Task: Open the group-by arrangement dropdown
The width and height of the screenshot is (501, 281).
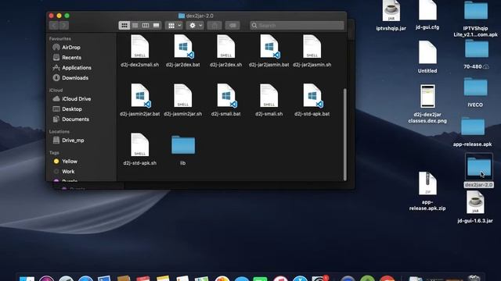Action: pyautogui.click(x=174, y=25)
